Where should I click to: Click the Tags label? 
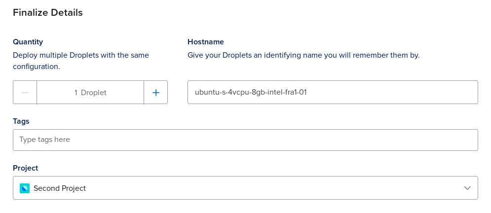[x=21, y=121]
